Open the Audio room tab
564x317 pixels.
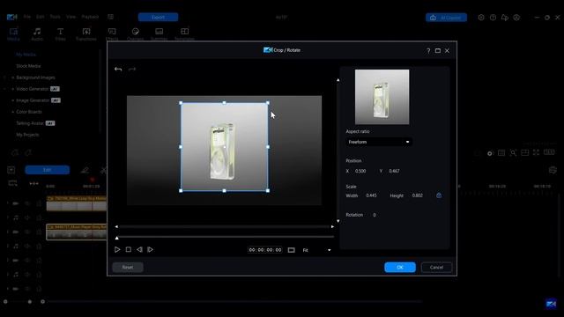(x=37, y=34)
